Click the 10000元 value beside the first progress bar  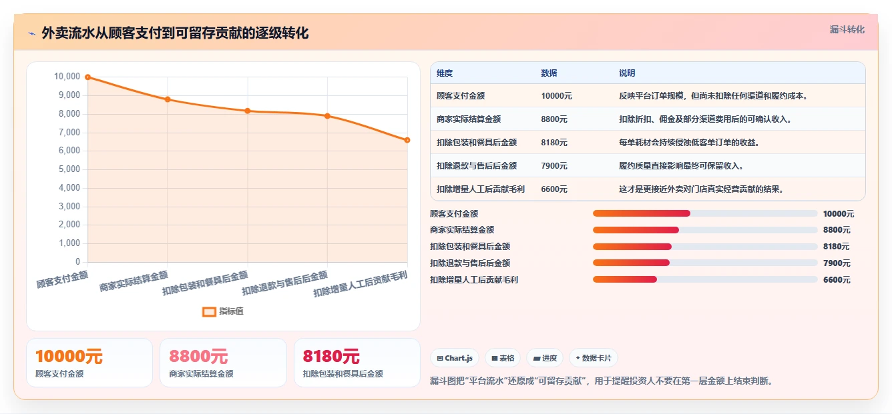click(x=839, y=214)
